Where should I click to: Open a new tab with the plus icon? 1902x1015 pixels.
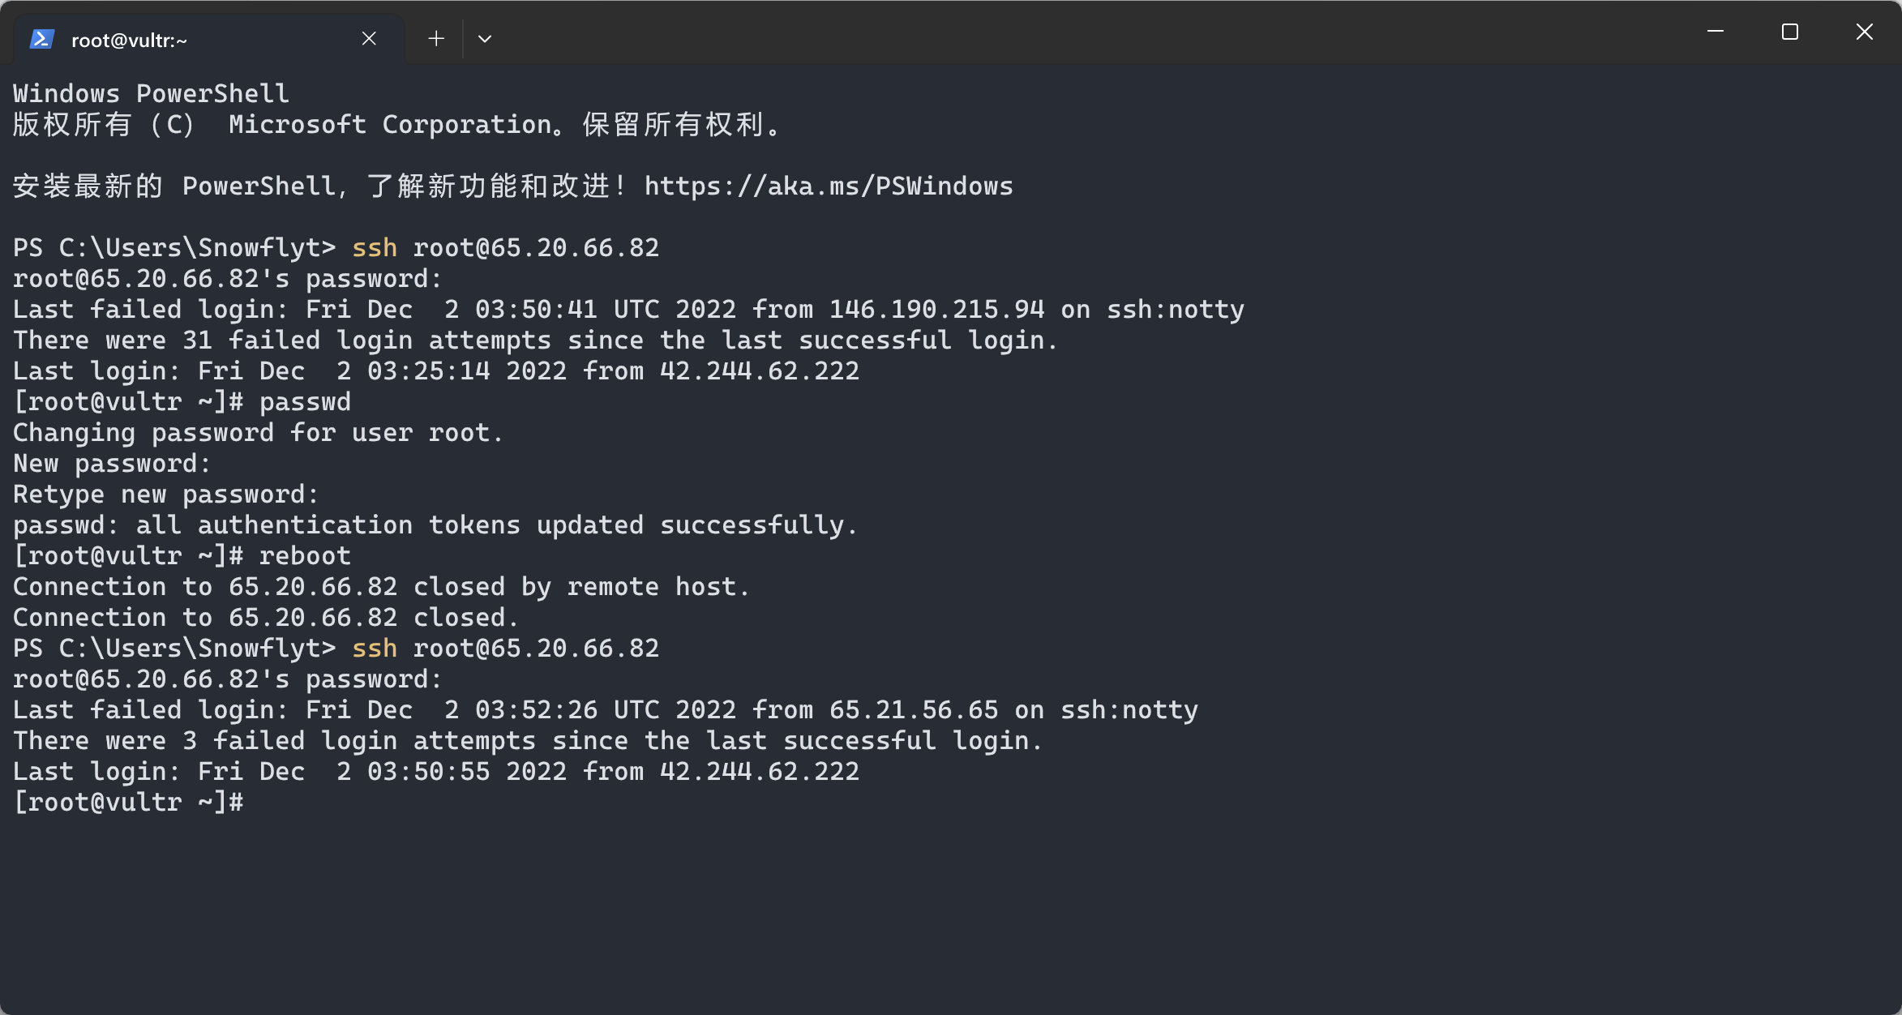(x=435, y=38)
